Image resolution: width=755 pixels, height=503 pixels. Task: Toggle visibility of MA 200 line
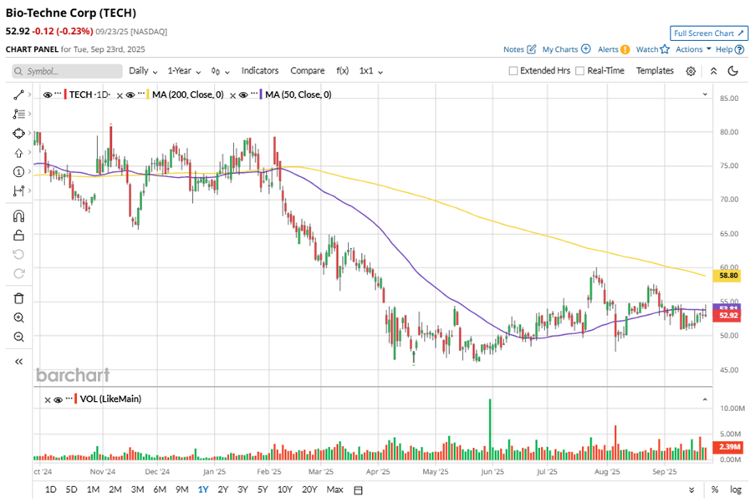point(130,94)
